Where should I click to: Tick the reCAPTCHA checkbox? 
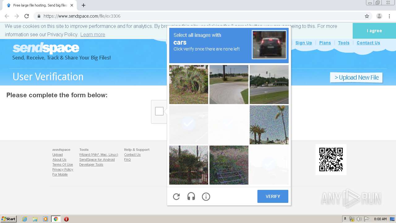tap(159, 111)
